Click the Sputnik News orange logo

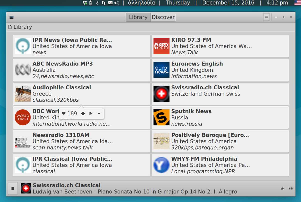click(161, 117)
